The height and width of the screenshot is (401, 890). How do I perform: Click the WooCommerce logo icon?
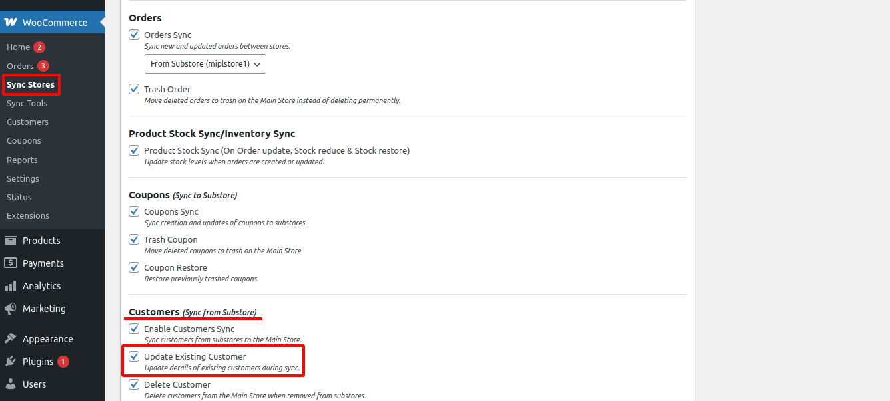tap(11, 22)
